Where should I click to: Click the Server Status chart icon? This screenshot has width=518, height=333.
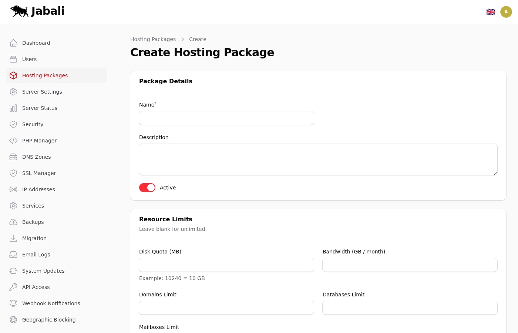[13, 108]
